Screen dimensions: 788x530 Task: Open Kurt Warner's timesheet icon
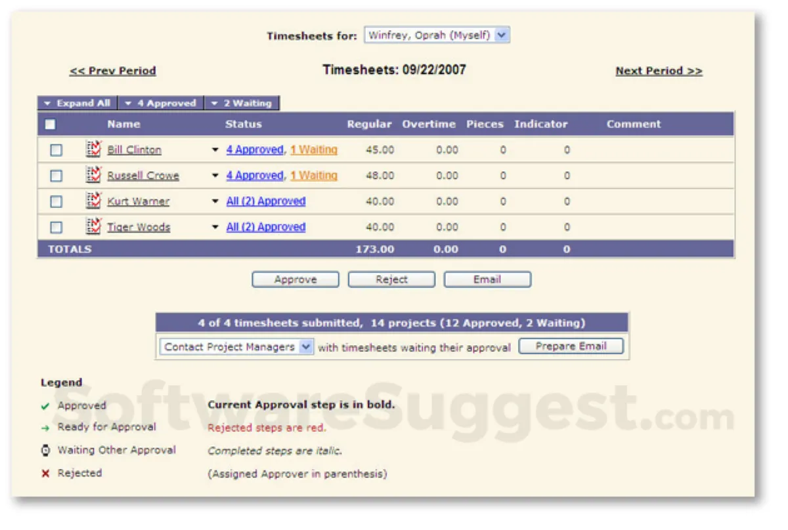click(x=93, y=201)
